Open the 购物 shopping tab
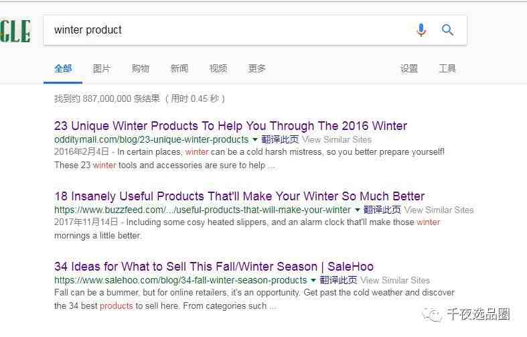The width and height of the screenshot is (527, 337). click(141, 68)
